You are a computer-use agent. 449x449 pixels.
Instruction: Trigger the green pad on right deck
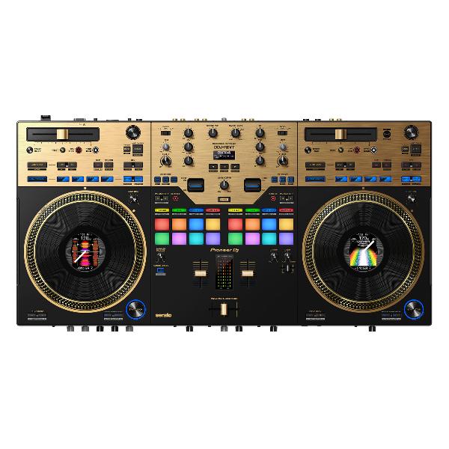236,239
